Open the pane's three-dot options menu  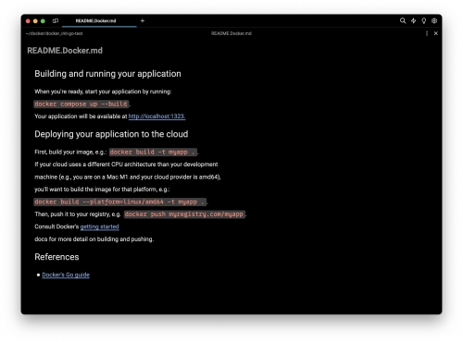tap(427, 33)
